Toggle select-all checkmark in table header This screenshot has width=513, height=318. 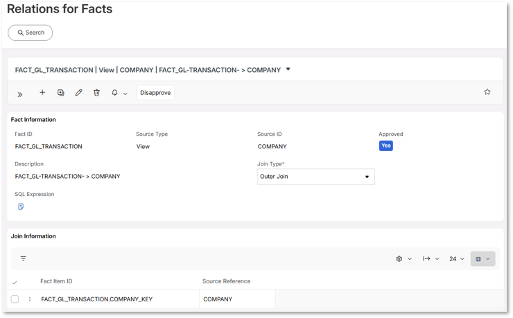pyautogui.click(x=15, y=283)
